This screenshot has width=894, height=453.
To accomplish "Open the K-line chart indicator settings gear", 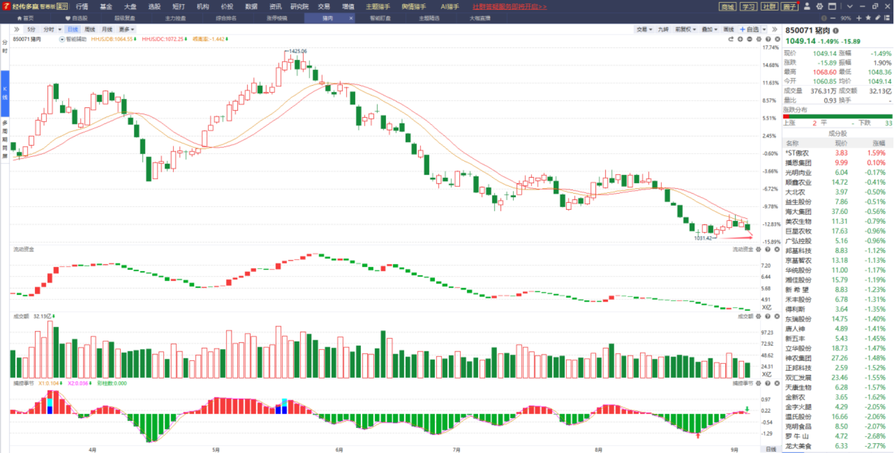I will coord(759,39).
